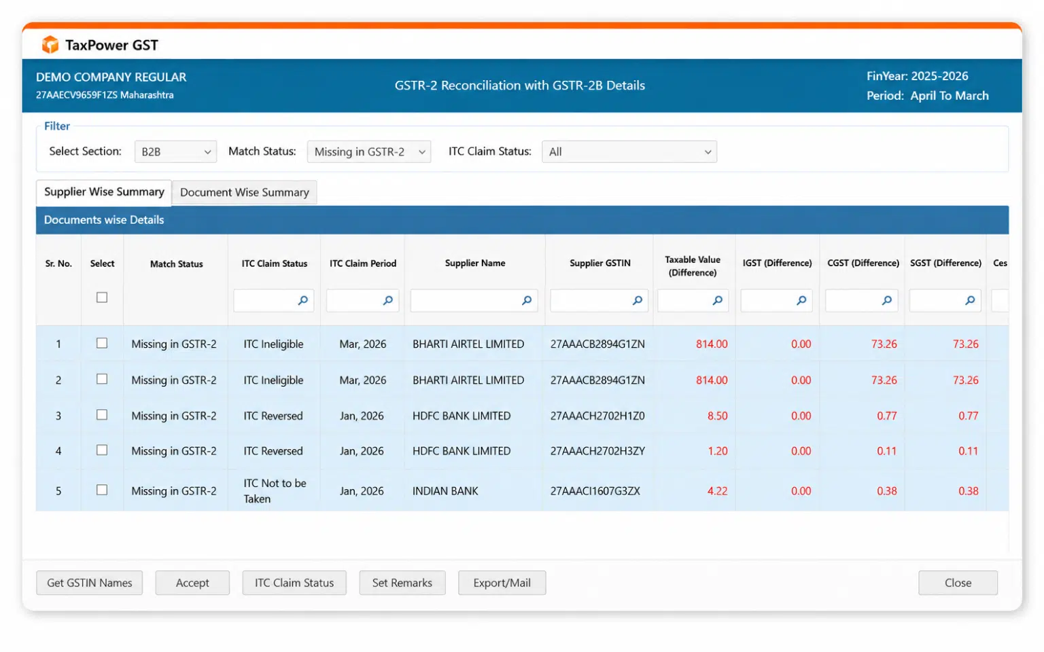Click the Match Status column header
This screenshot has height=652, width=1044.
[x=177, y=264]
